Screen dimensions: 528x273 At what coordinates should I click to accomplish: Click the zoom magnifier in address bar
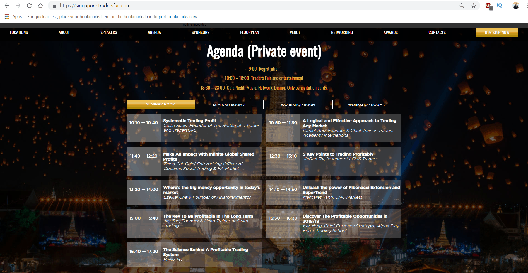point(462,6)
